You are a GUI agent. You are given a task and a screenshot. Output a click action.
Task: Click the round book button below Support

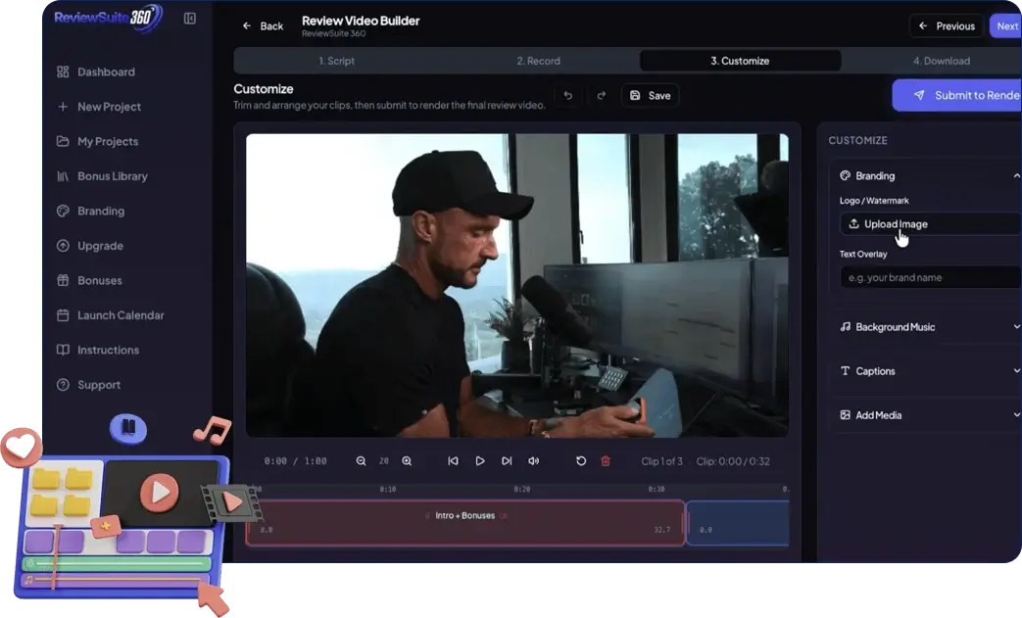click(x=128, y=428)
